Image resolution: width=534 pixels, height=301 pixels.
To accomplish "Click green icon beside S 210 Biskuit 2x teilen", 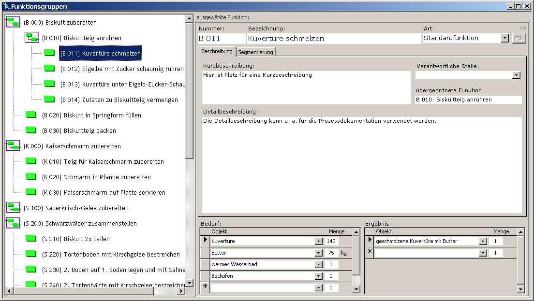I will pyautogui.click(x=31, y=239).
